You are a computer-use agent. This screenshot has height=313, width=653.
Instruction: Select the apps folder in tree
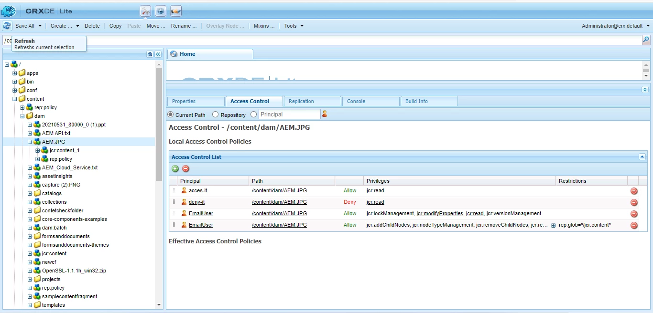[x=32, y=73]
